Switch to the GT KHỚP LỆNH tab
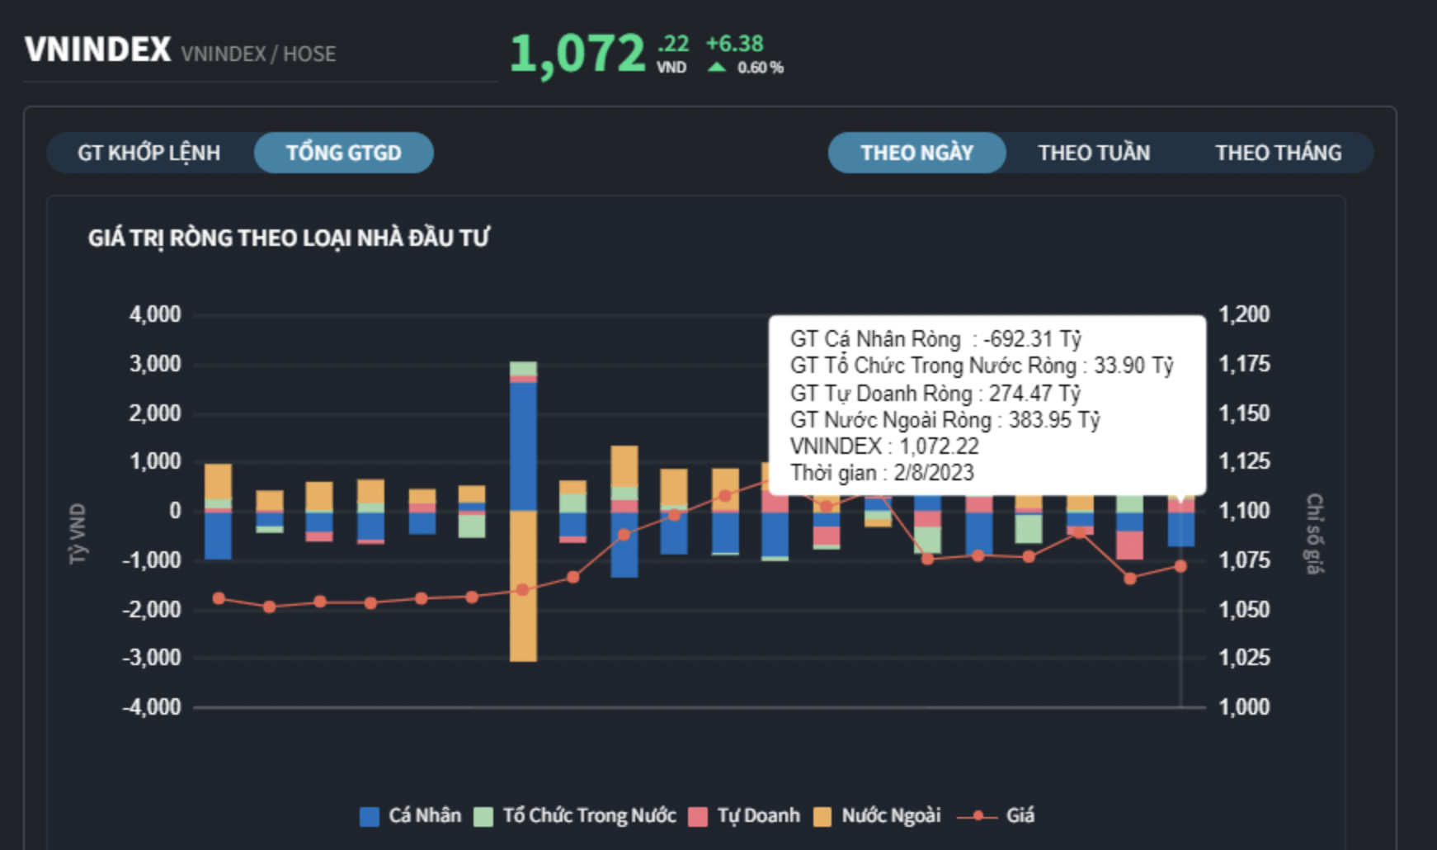 (x=149, y=153)
